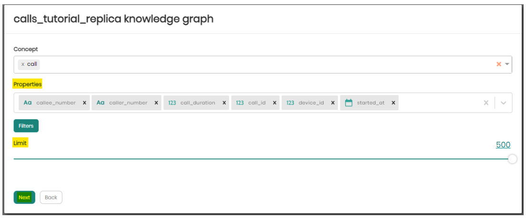
Task: Remove the call_duration property tag
Action: pos(224,103)
